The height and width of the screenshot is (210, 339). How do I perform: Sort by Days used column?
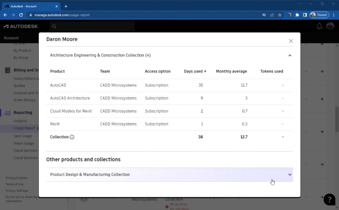(x=195, y=71)
